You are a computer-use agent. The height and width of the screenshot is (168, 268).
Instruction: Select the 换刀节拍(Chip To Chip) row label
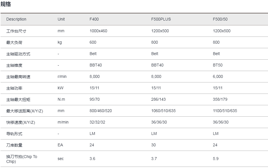(x=22, y=159)
